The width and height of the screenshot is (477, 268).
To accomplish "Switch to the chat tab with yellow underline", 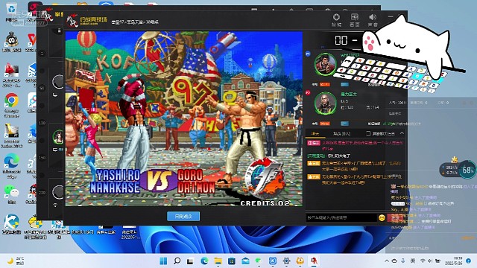I will pos(315,133).
